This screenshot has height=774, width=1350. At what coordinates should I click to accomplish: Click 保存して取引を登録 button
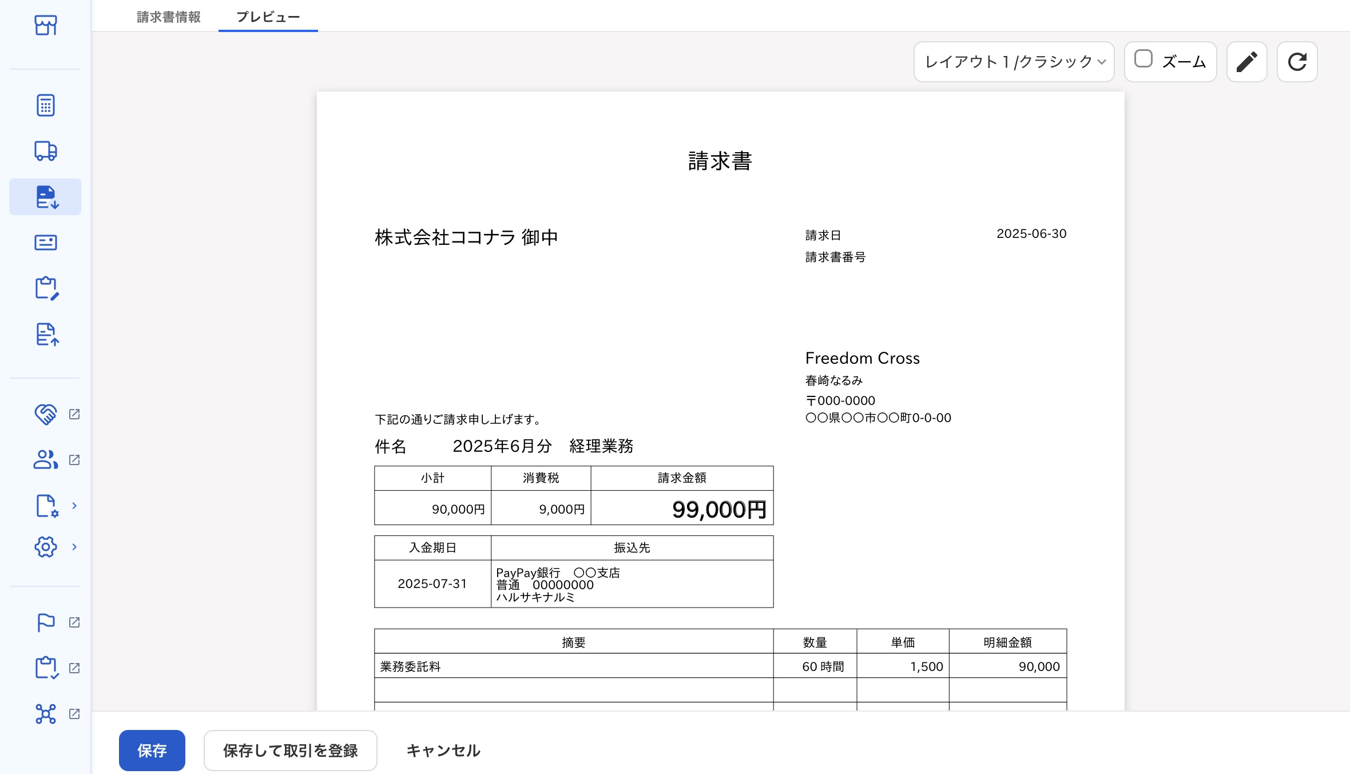[290, 750]
